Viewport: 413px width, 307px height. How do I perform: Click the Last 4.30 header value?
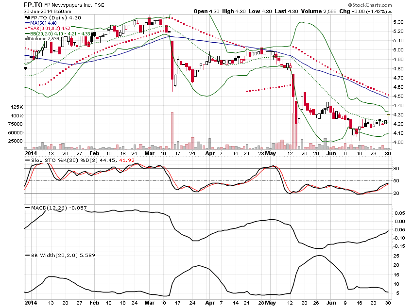(x=286, y=11)
